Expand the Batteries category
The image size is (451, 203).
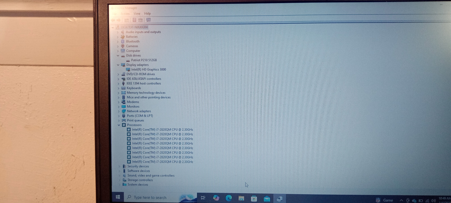pyautogui.click(x=118, y=37)
